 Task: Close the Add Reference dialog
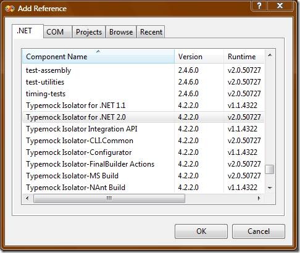click(x=280, y=6)
